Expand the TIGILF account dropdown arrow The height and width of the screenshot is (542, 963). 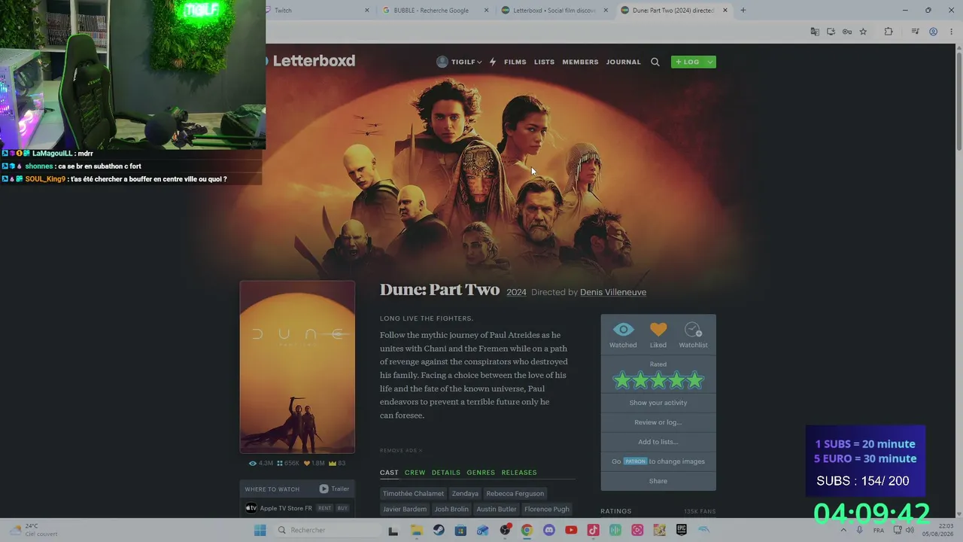479,62
